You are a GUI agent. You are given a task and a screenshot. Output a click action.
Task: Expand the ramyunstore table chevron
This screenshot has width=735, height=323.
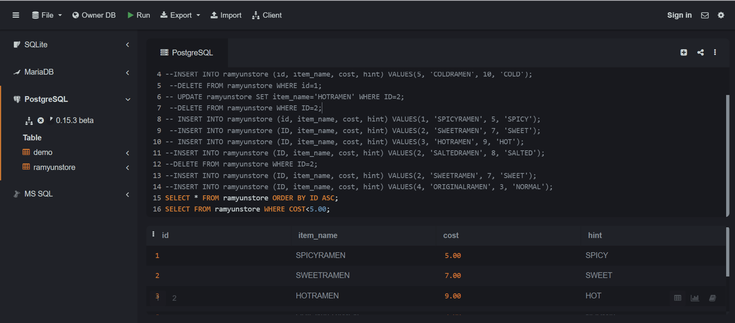tap(127, 167)
